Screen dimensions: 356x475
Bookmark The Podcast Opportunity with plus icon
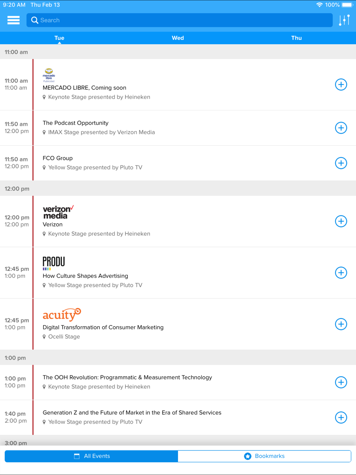click(341, 128)
